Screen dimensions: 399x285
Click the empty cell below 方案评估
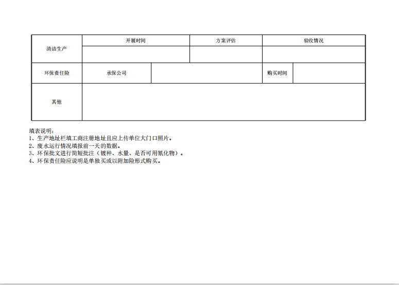click(x=226, y=55)
